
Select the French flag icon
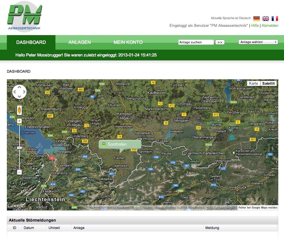click(275, 19)
